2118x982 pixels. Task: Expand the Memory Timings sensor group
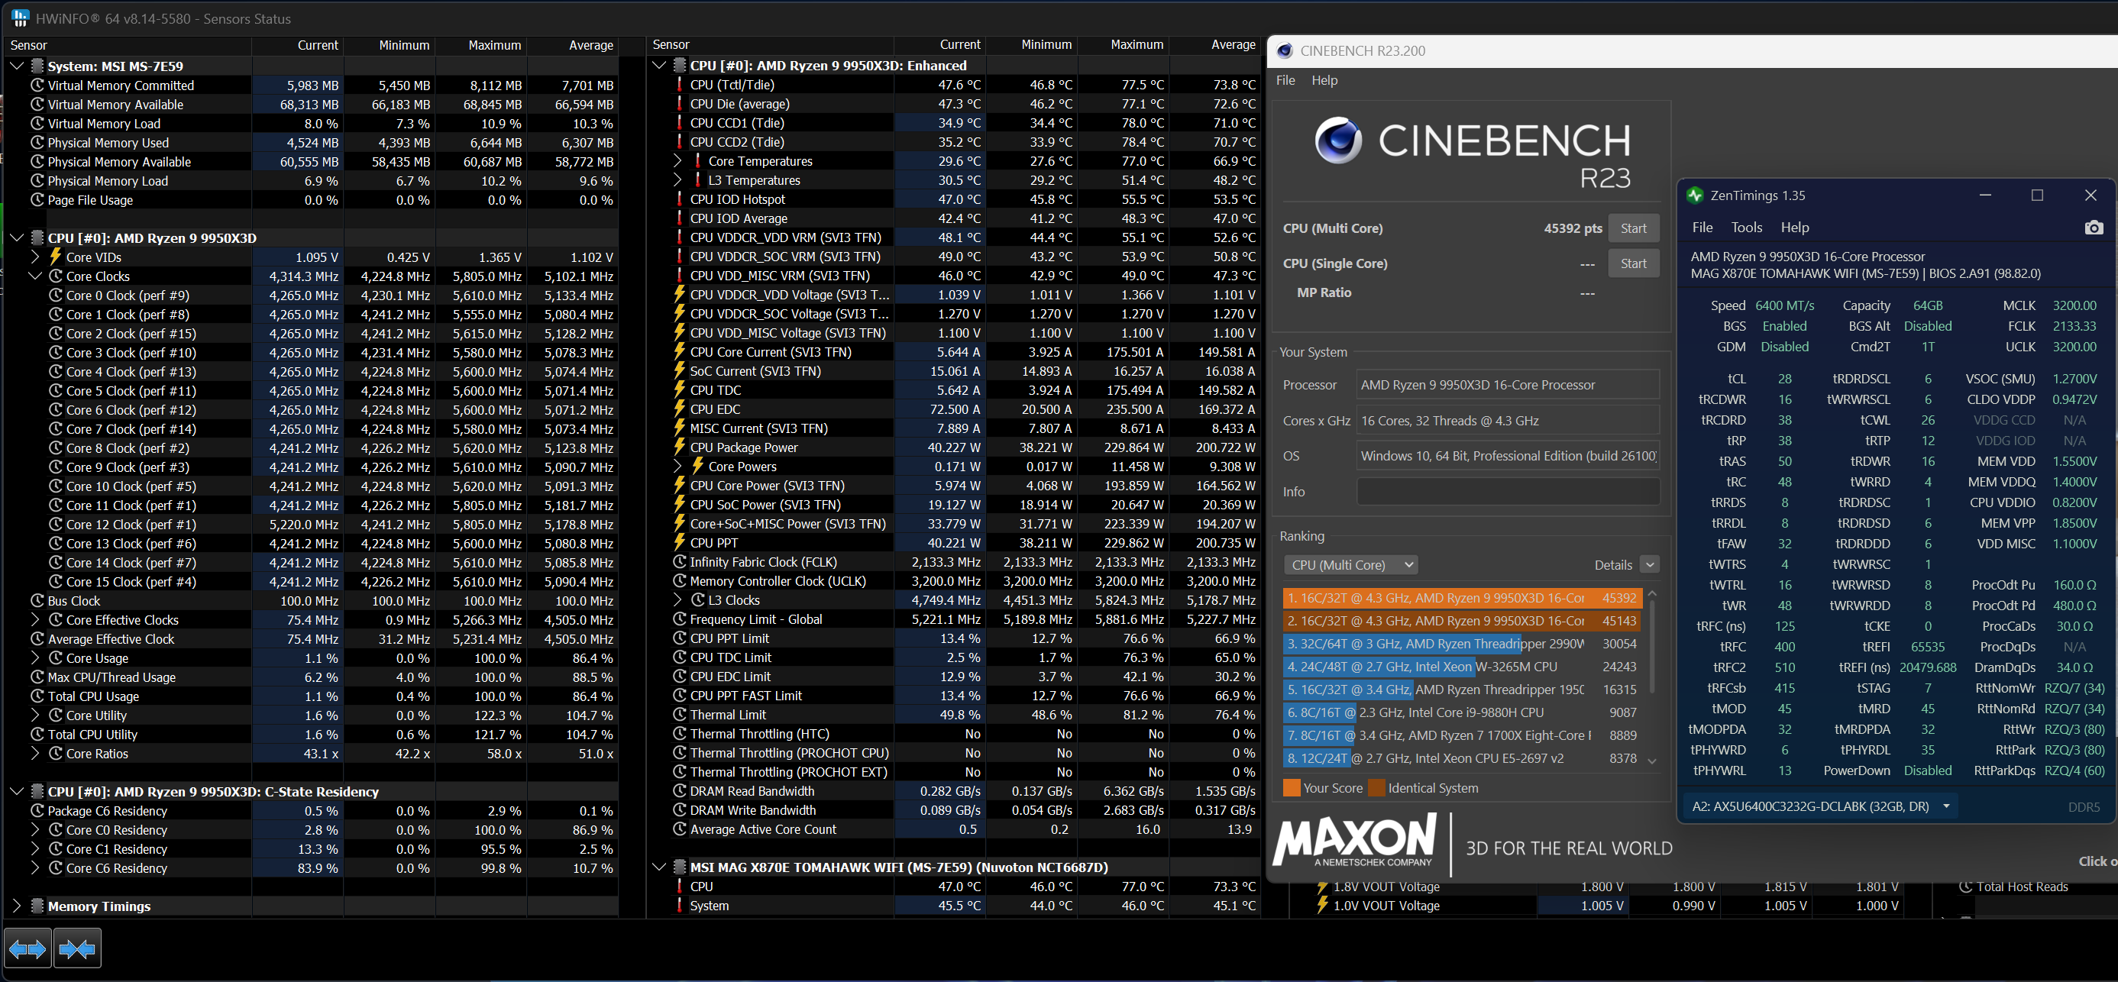click(17, 906)
